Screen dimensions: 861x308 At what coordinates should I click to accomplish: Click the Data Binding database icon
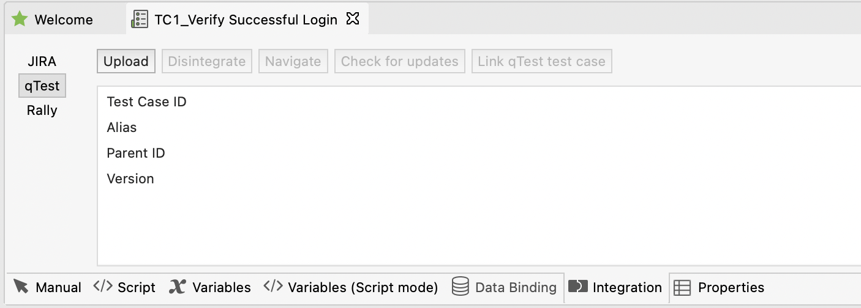(x=461, y=287)
